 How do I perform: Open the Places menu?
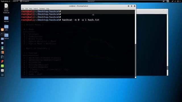[x=15, y=1]
